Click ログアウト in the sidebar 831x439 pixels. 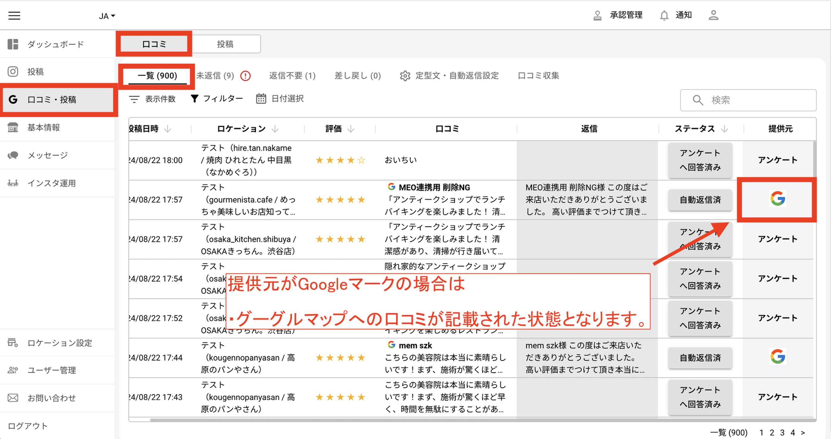click(28, 426)
